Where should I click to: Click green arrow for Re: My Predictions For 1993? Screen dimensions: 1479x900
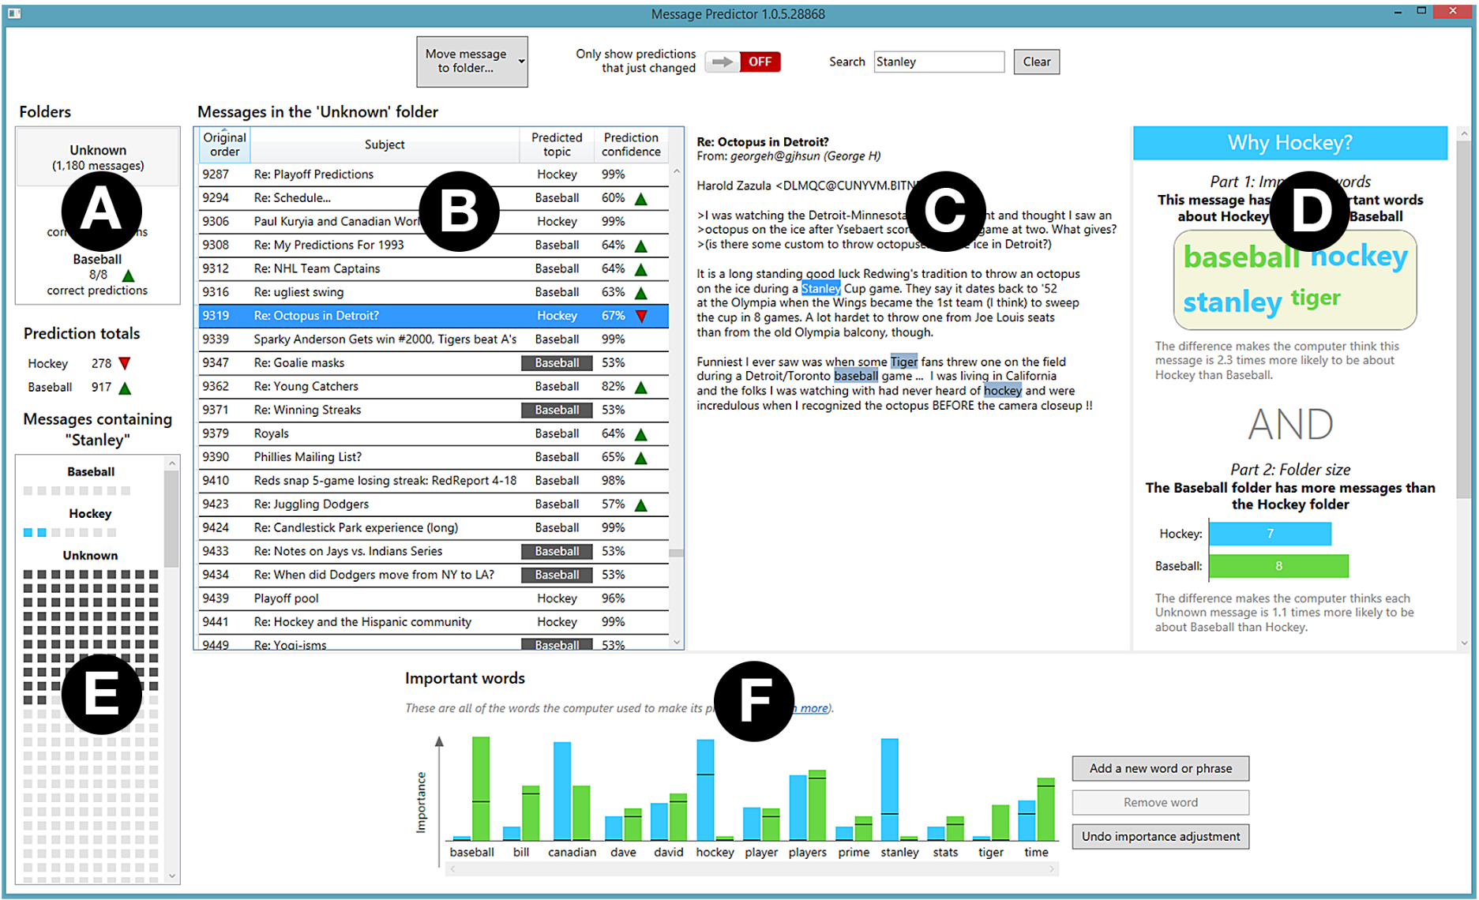(641, 246)
